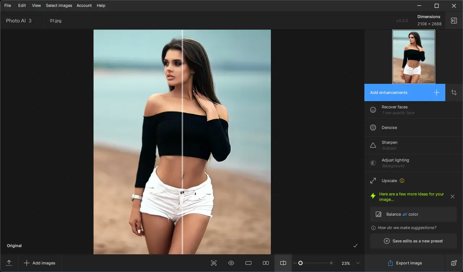Image resolution: width=463 pixels, height=272 pixels.
Task: Click the zoom out minus icon
Action: pyautogui.click(x=295, y=263)
